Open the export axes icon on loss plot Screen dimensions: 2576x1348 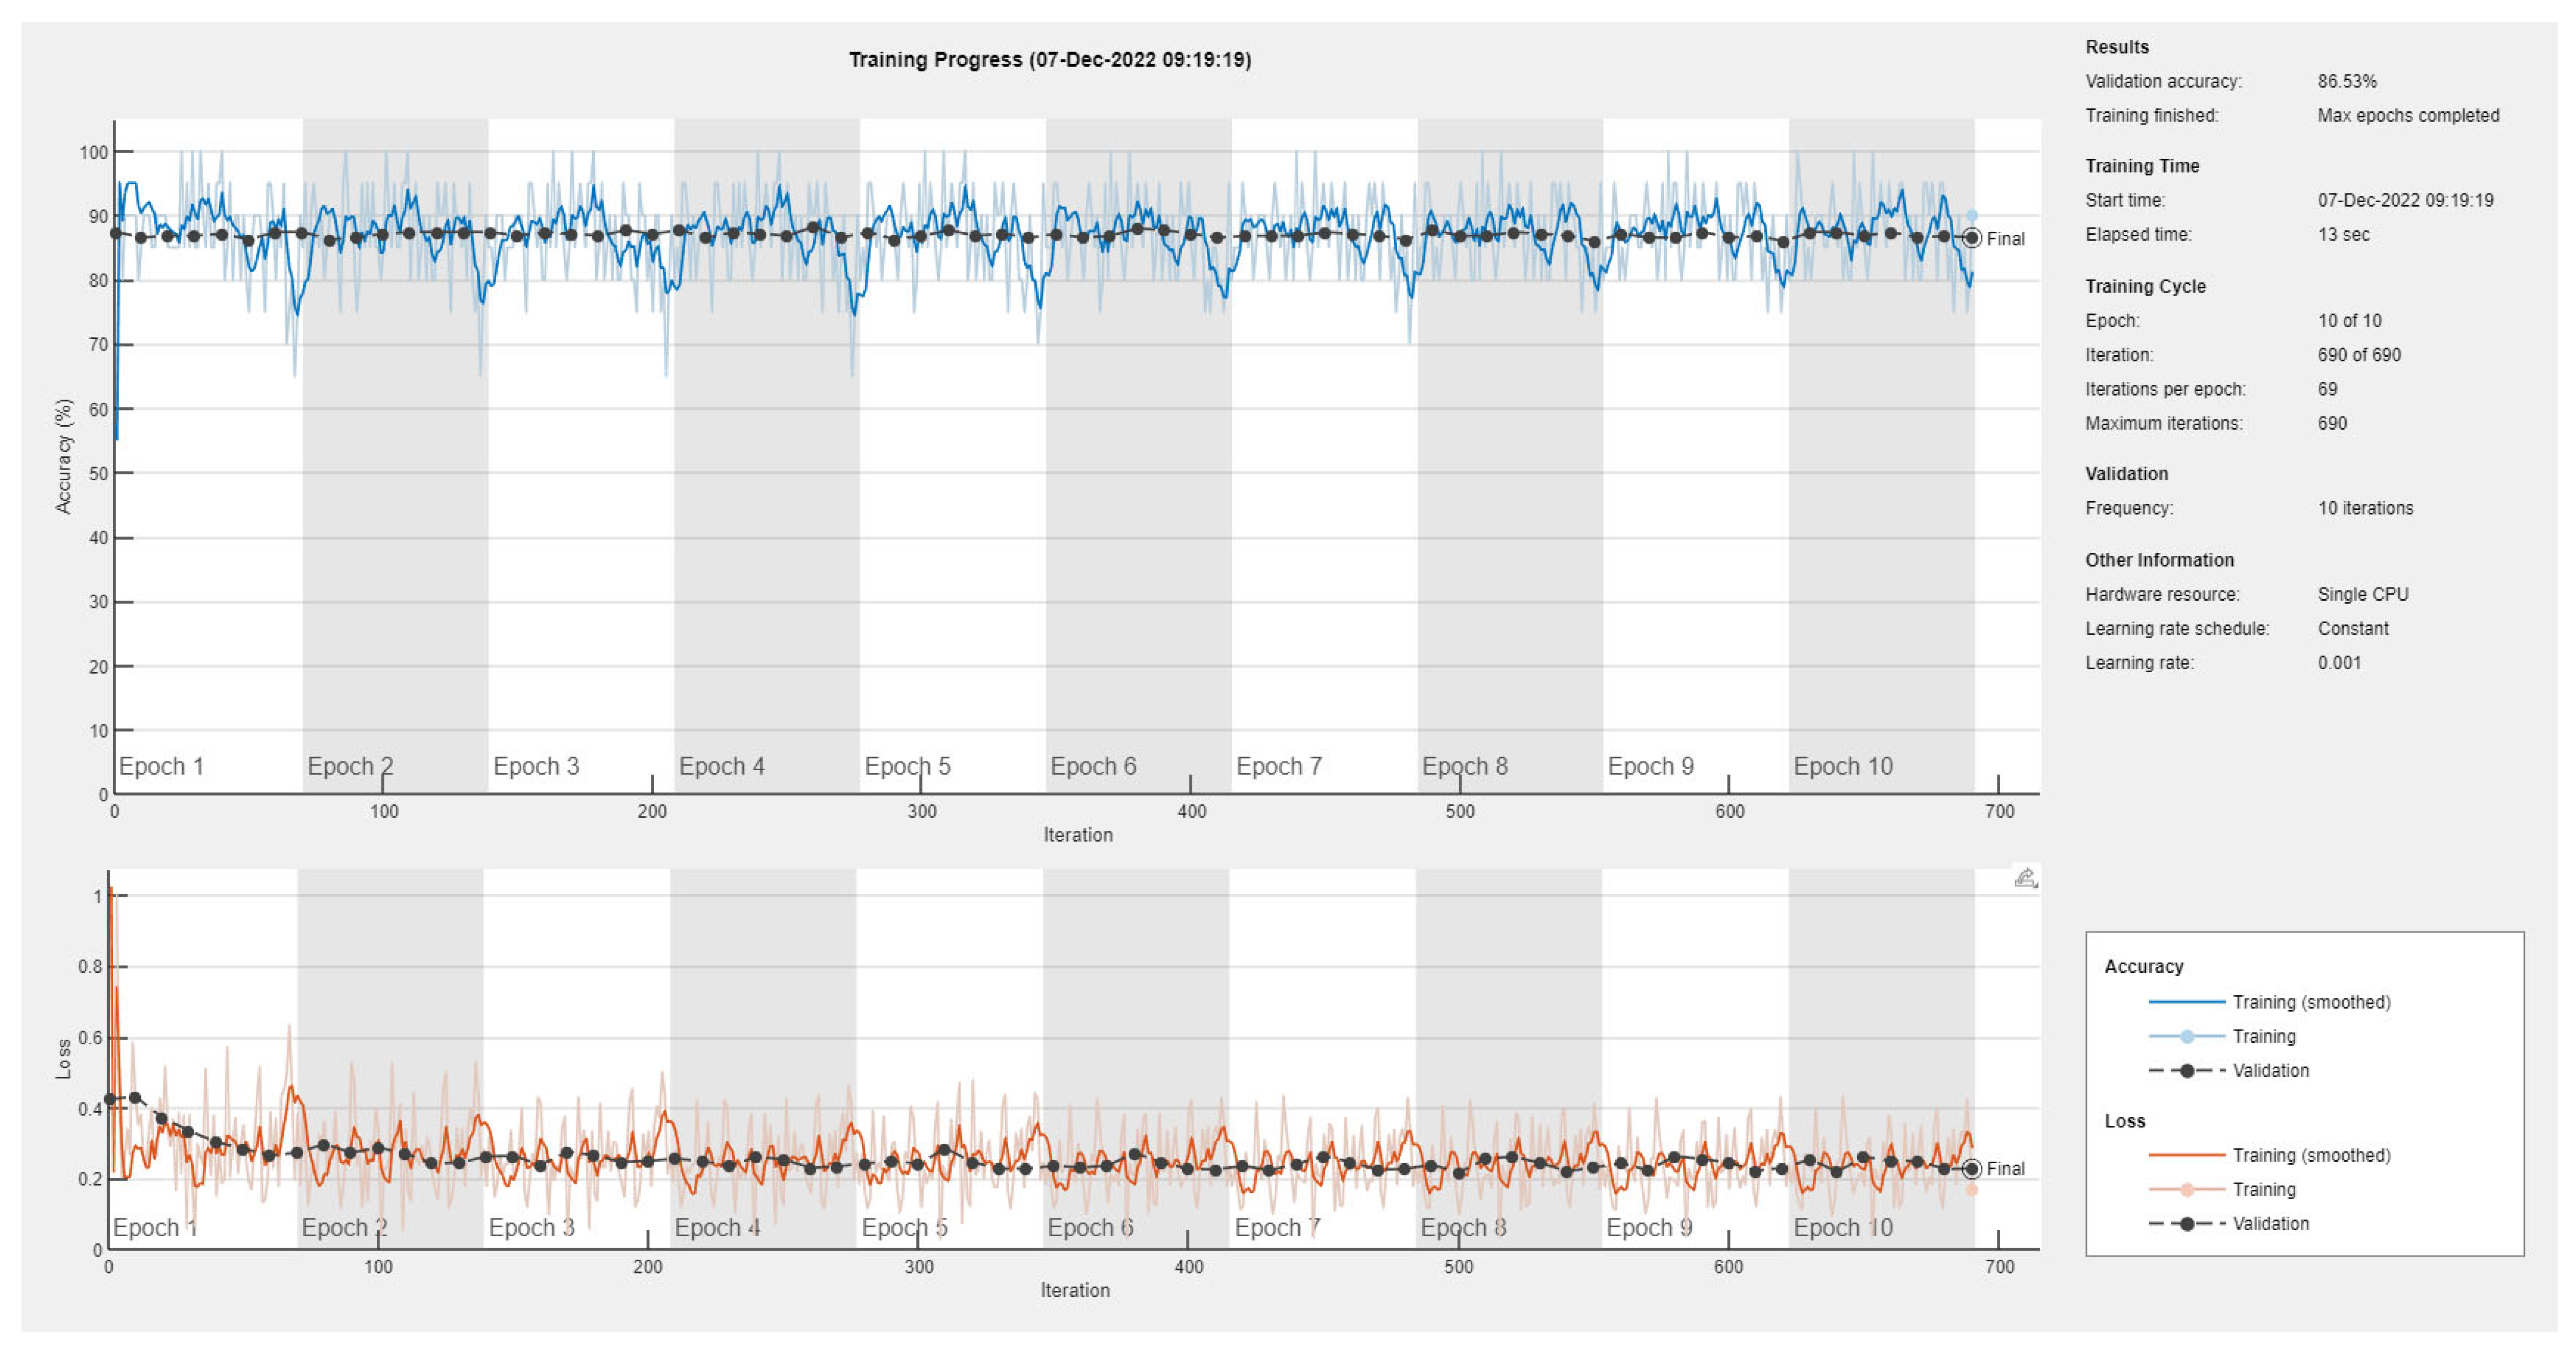point(2025,878)
